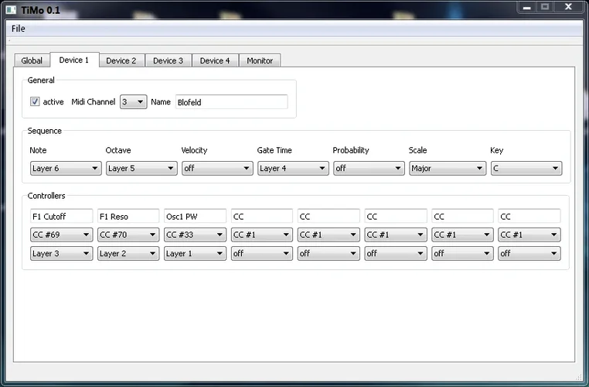
Task: Switch to the Global tab
Action: click(32, 60)
